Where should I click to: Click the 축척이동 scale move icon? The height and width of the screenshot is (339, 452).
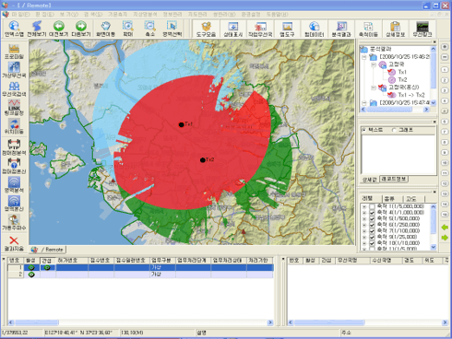point(368,29)
